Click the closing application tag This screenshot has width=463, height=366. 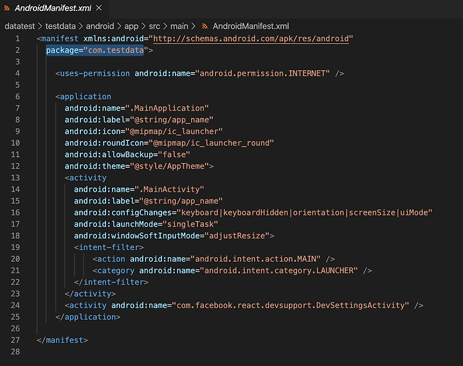pyautogui.click(x=87, y=317)
